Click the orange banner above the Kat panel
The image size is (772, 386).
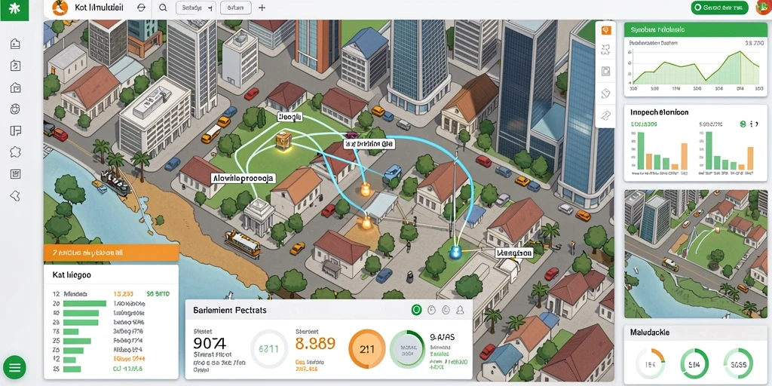(x=111, y=253)
